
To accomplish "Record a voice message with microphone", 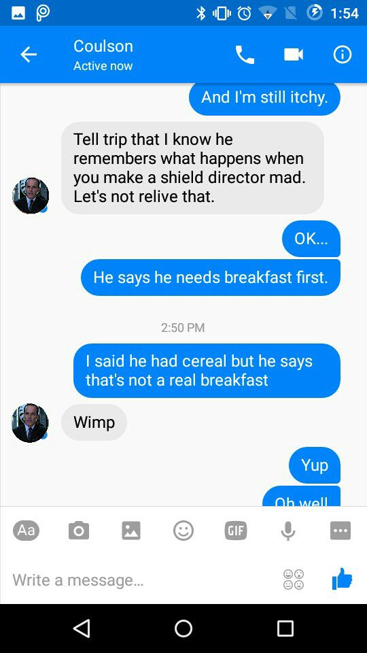I will (x=288, y=531).
